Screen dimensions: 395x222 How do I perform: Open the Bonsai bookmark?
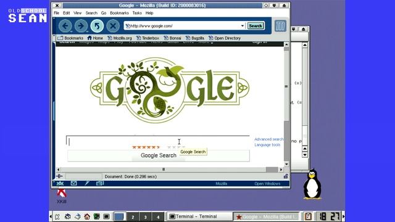(173, 38)
